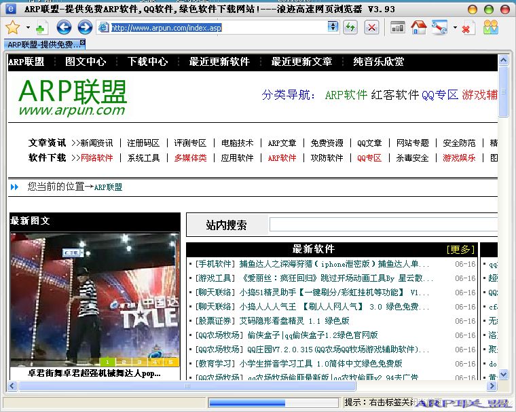Open QQ文章 article category
Image resolution: width=516 pixels, height=412 pixels.
[x=369, y=143]
